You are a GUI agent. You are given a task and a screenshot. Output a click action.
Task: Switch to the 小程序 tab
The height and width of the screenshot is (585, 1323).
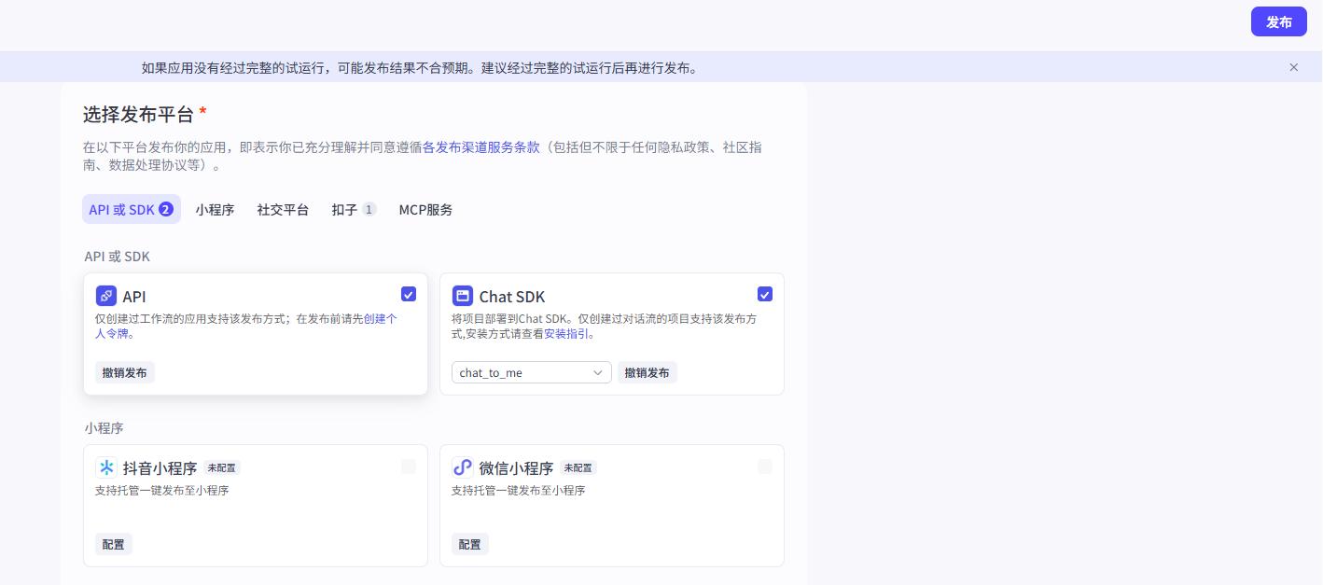coord(216,209)
